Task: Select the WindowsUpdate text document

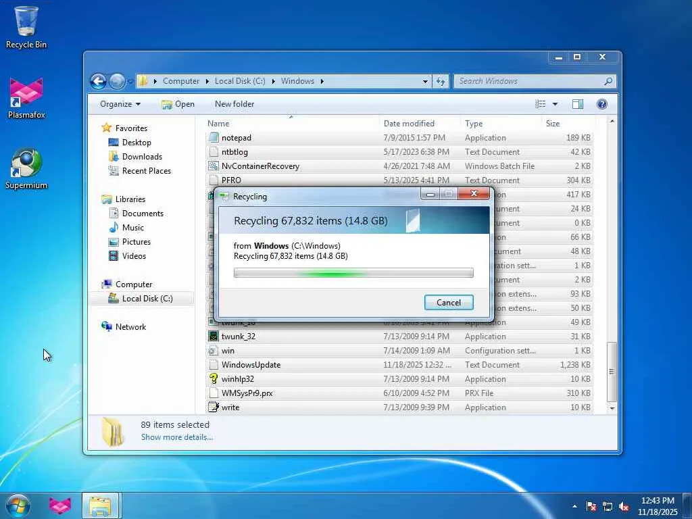Action: click(x=399, y=365)
